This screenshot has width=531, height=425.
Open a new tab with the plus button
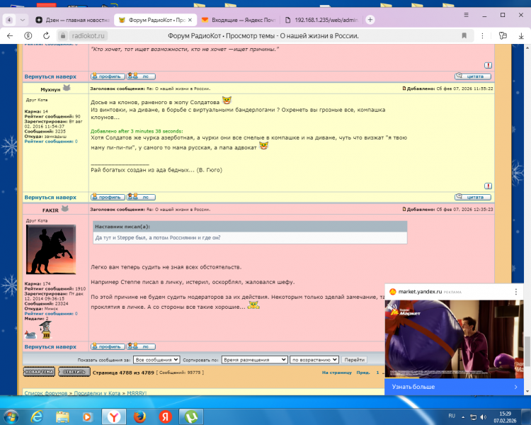tap(370, 19)
